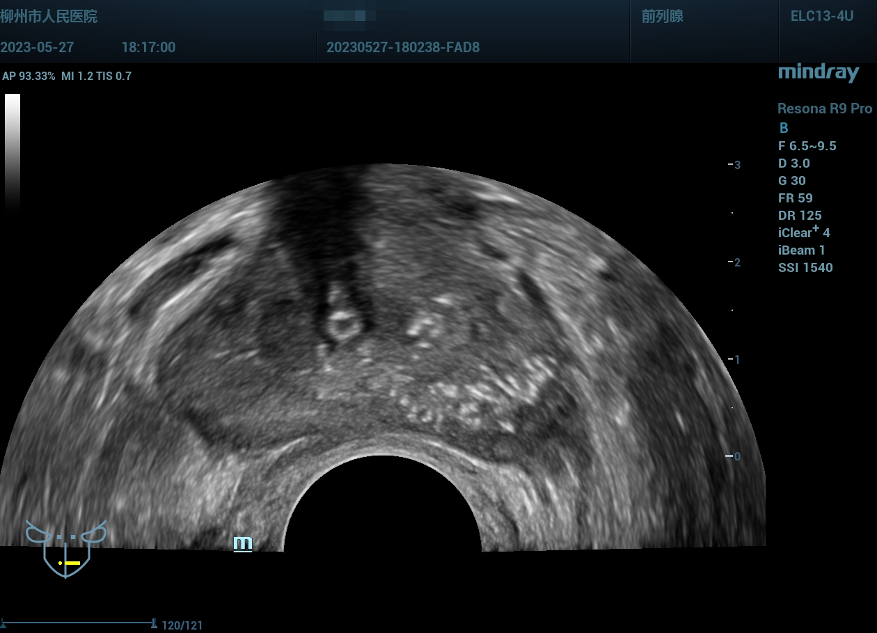Viewport: 877px width, 633px height.
Task: Click the SSI 1540 sound speed value
Action: click(x=805, y=268)
